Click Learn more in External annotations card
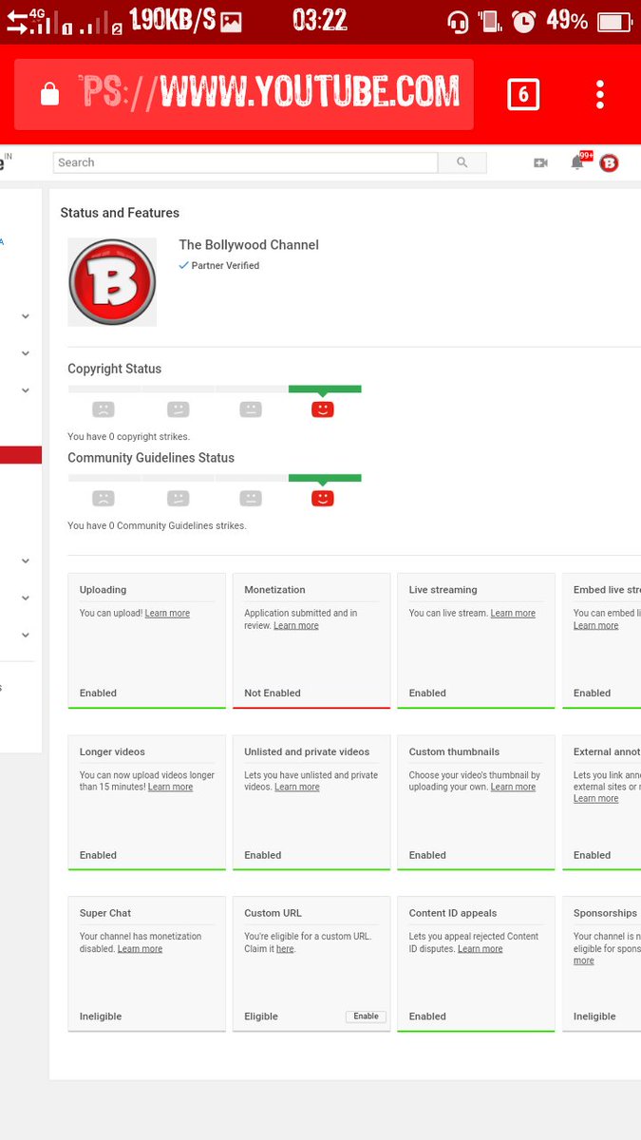 pyautogui.click(x=595, y=799)
